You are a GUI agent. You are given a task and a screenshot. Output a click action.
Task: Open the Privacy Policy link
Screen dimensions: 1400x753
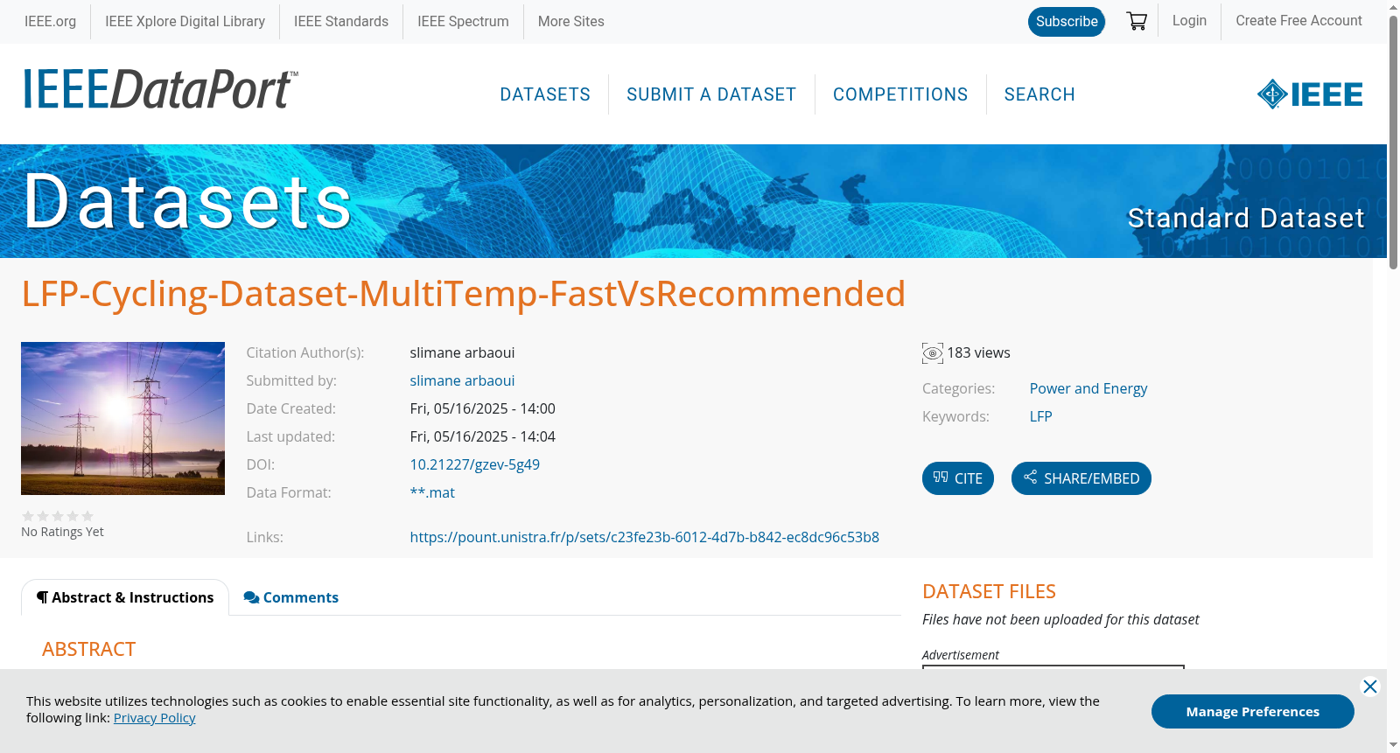tap(154, 718)
